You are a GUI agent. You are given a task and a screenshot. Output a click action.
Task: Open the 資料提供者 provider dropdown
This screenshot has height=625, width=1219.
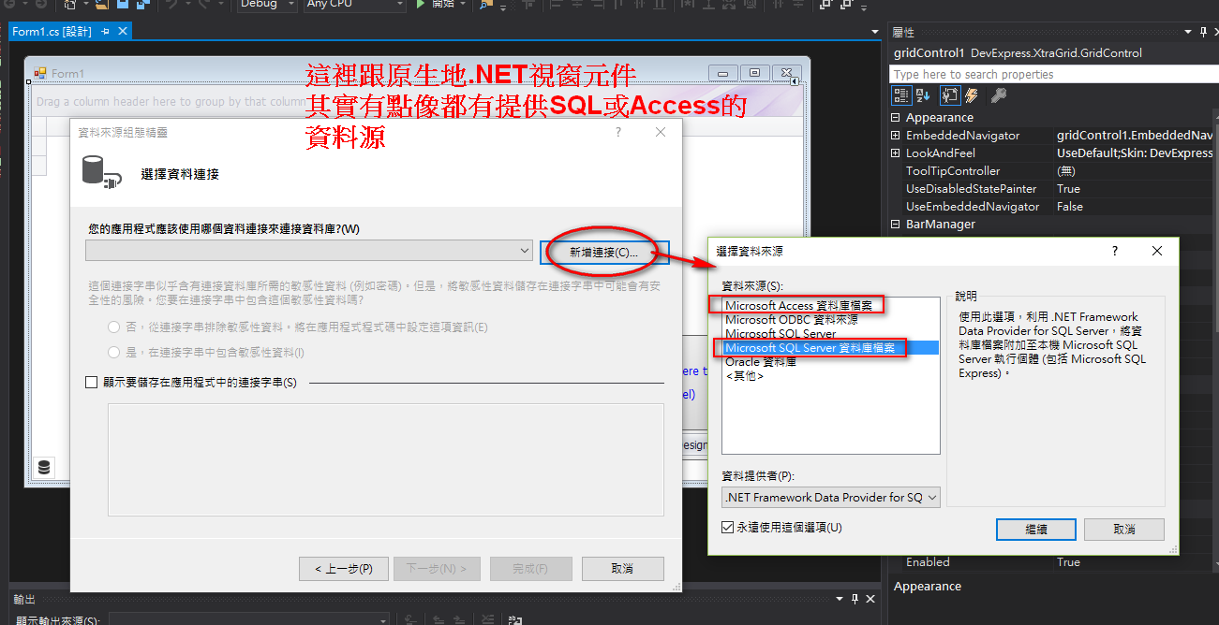(x=831, y=497)
